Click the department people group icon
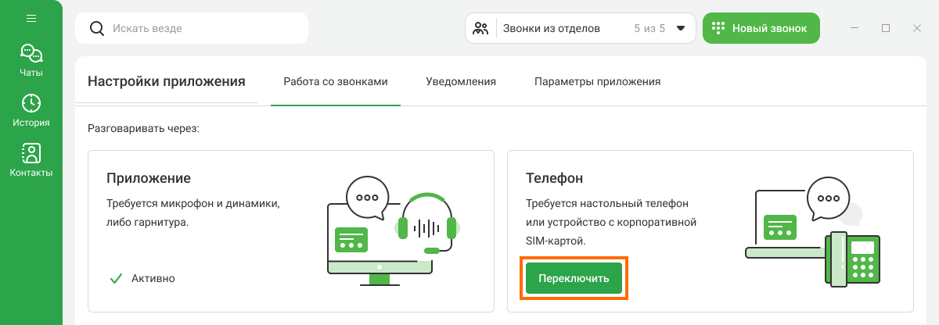This screenshot has height=325, width=939. (481, 29)
